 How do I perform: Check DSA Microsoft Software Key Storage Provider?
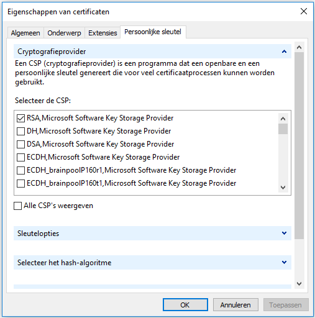(x=21, y=144)
